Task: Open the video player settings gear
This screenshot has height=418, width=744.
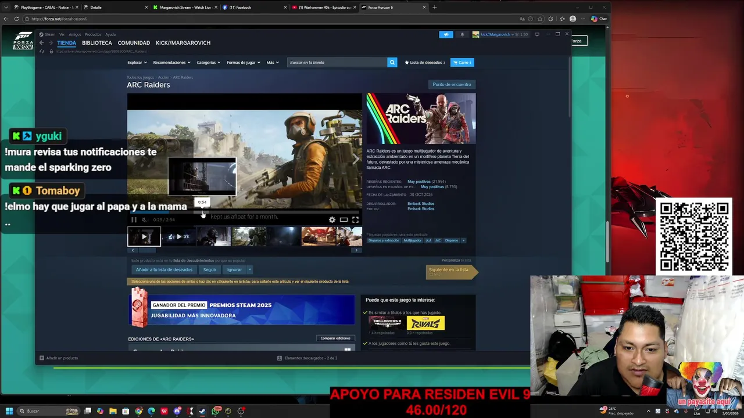Action: (x=332, y=220)
